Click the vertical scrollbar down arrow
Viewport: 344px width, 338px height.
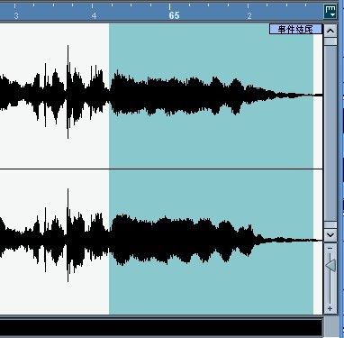click(x=330, y=234)
